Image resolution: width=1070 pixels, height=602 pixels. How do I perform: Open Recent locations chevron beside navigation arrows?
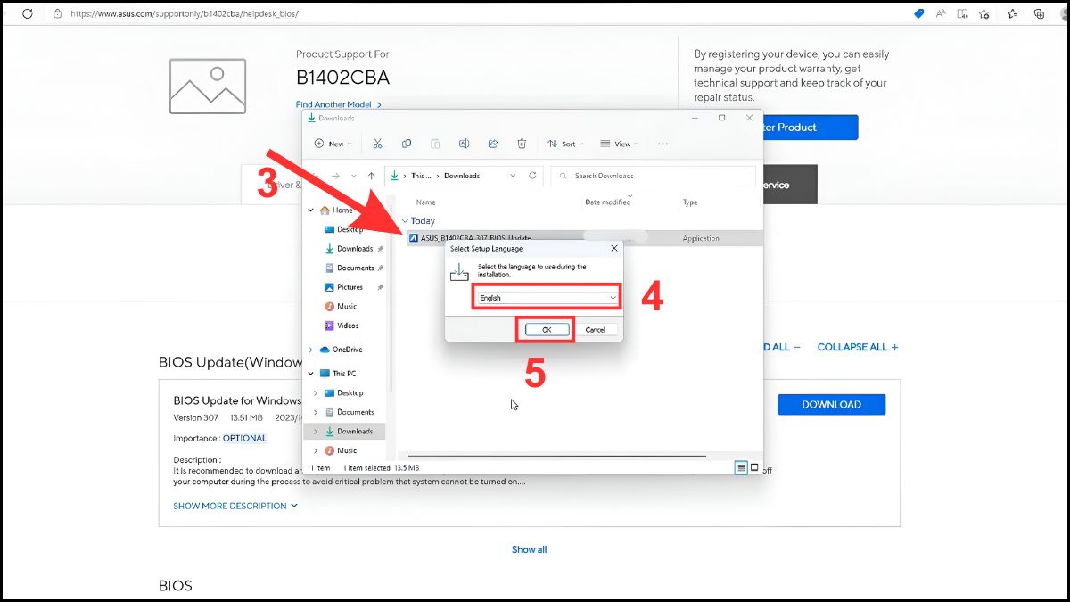tap(354, 176)
